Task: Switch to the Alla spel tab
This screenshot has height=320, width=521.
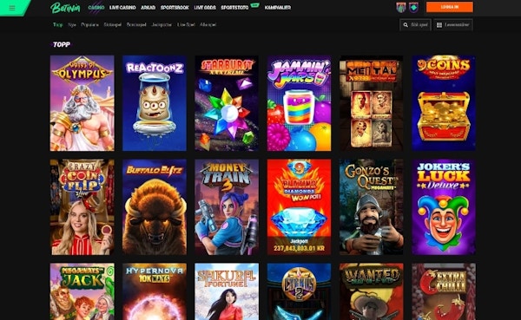Action: 208,24
